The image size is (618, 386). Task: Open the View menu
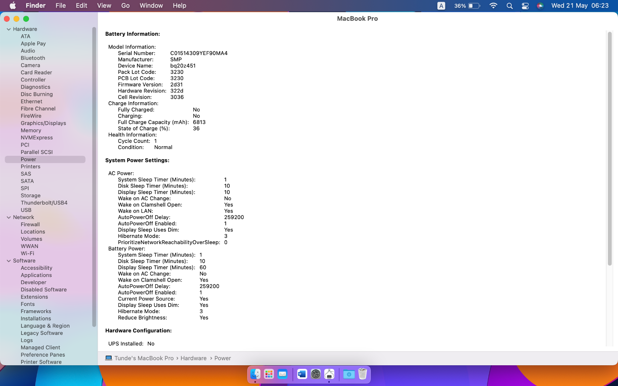pyautogui.click(x=104, y=5)
